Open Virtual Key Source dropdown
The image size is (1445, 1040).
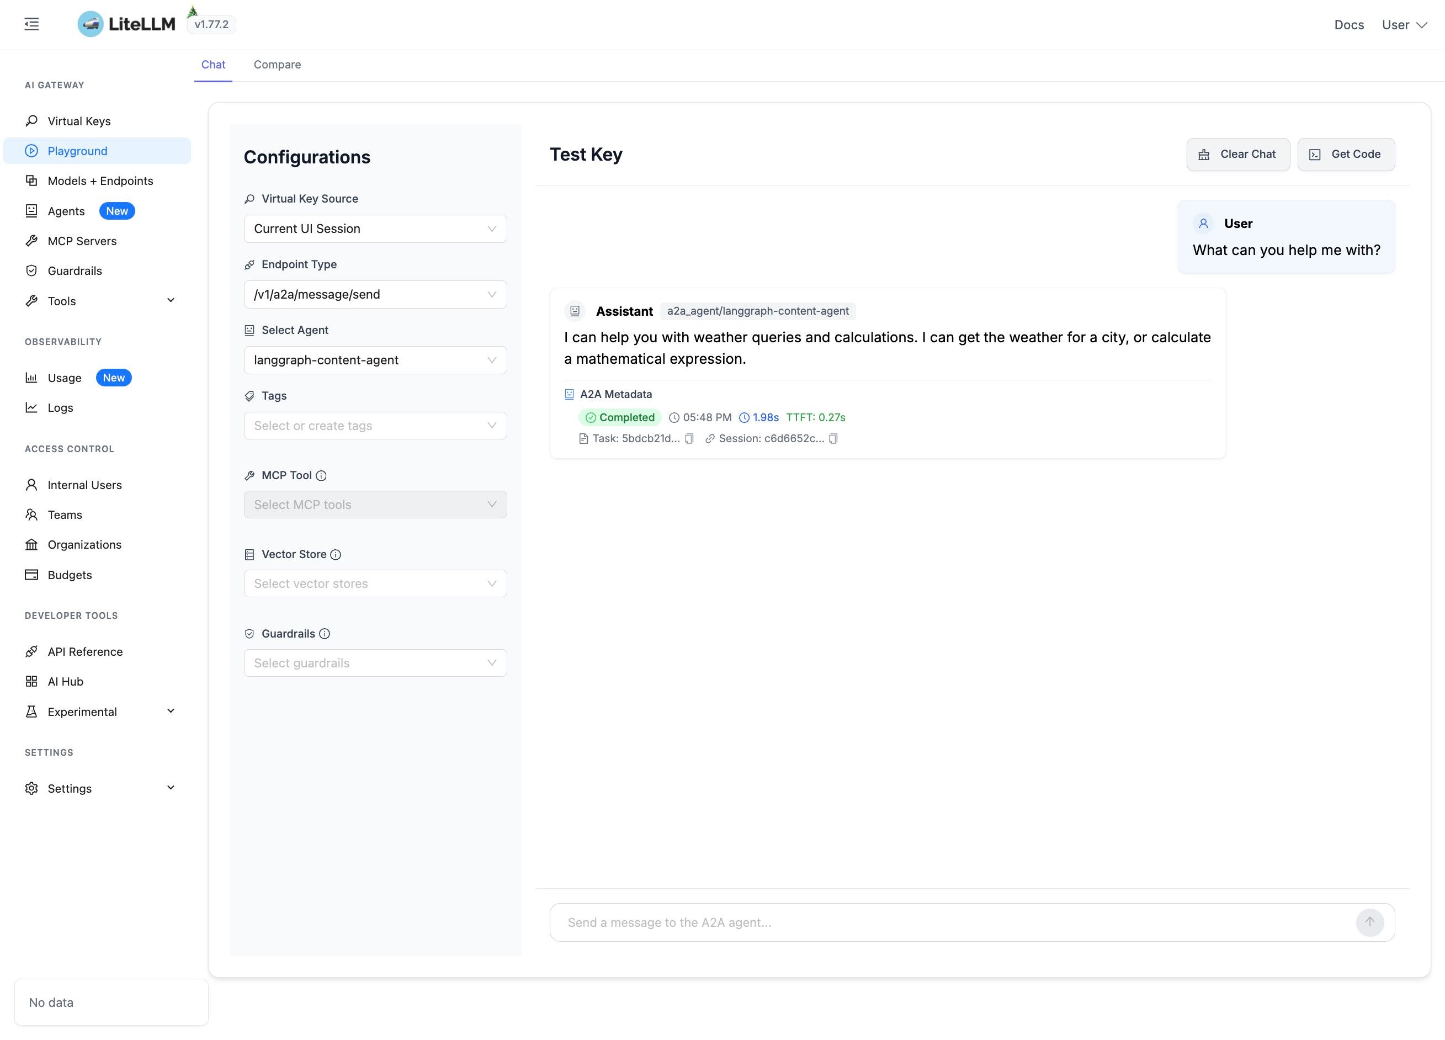(375, 229)
